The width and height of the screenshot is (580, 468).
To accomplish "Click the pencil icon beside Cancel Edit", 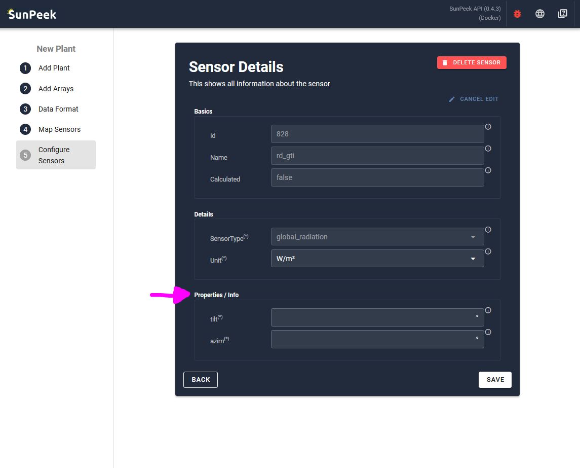I will 452,99.
